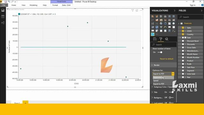Screen dimensions: 204x115
Task: Open the Modeling ribbon tab
Action: [x=33, y=5]
